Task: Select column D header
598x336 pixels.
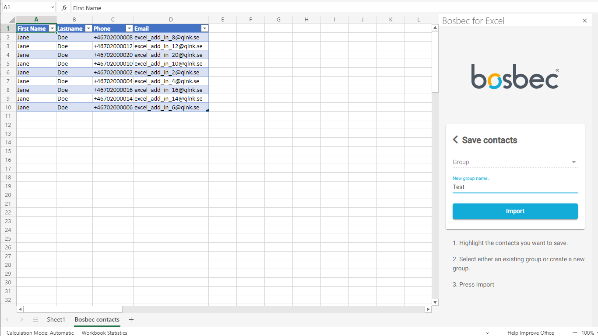Action: 171,20
